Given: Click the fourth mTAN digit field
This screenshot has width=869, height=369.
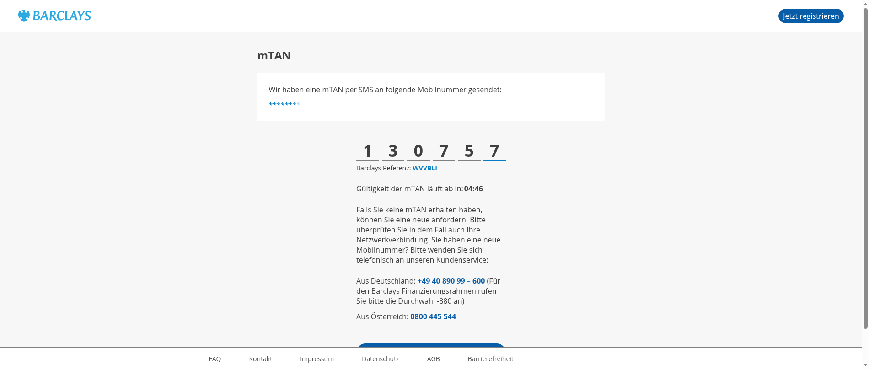Looking at the screenshot, I should point(444,151).
